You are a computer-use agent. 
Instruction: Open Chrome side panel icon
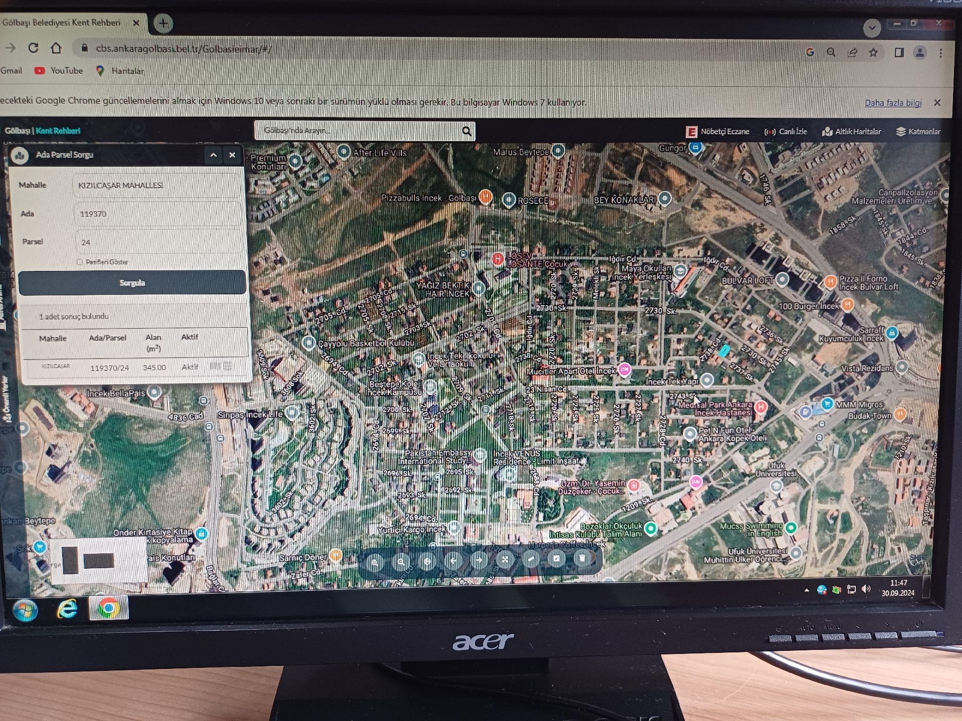899,53
